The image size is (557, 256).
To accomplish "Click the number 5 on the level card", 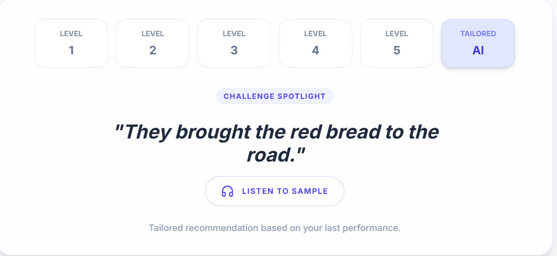I will point(397,50).
